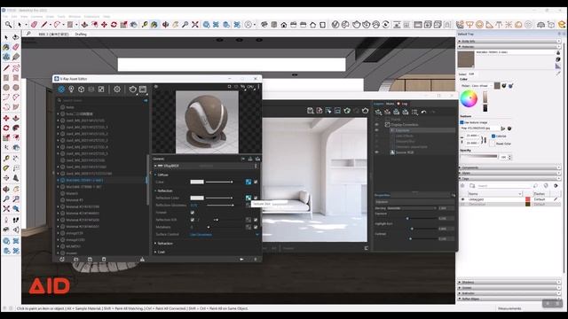Toggle visibility eye of Source RGB layer
568x319 pixels.
coord(376,152)
